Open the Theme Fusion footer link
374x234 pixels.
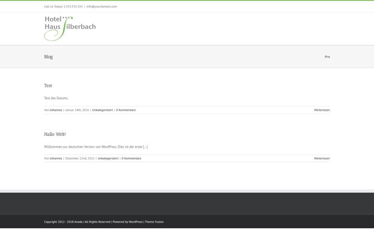(154, 222)
